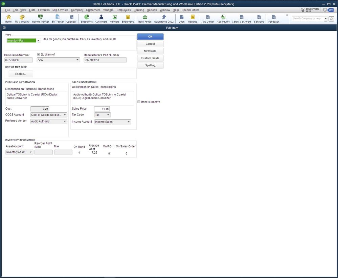
Task: Click the OK button
Action: 150,37
